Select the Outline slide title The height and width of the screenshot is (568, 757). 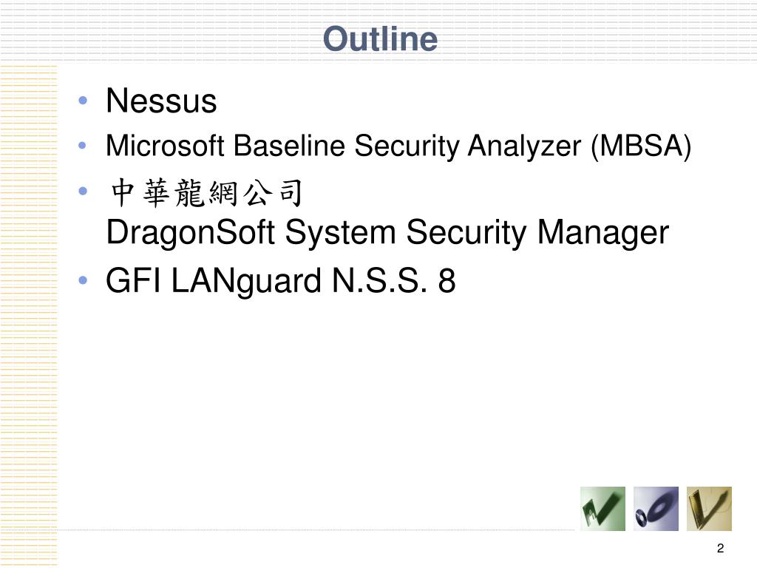coord(380,38)
